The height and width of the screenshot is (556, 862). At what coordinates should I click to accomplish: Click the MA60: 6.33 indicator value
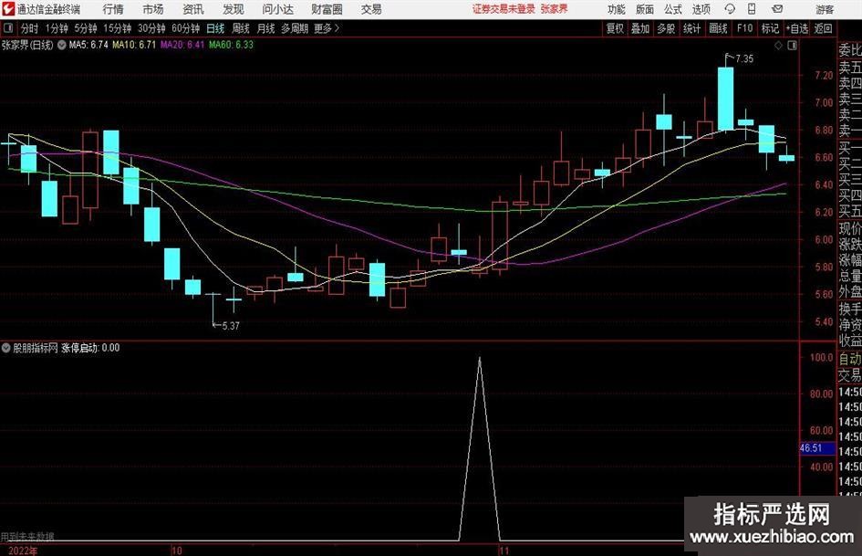231,45
